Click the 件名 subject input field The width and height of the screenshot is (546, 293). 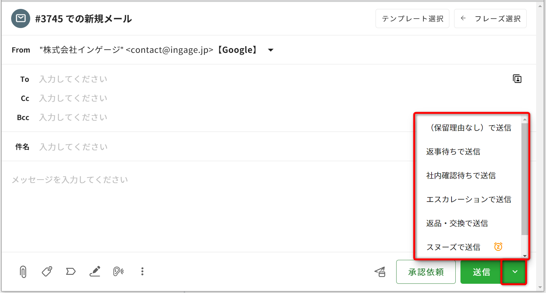point(191,147)
